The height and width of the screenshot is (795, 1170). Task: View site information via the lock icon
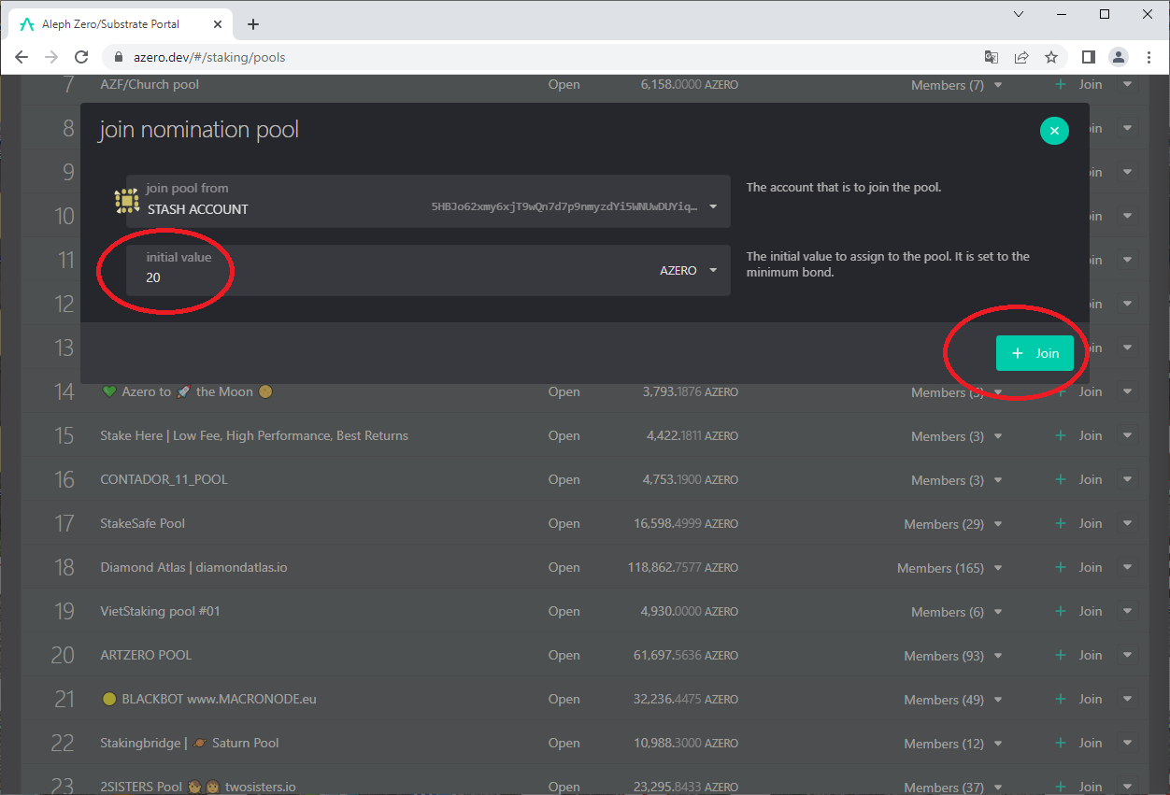tap(118, 57)
